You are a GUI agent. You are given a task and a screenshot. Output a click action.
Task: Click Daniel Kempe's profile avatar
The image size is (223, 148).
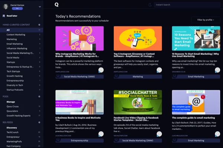coord(6,7)
